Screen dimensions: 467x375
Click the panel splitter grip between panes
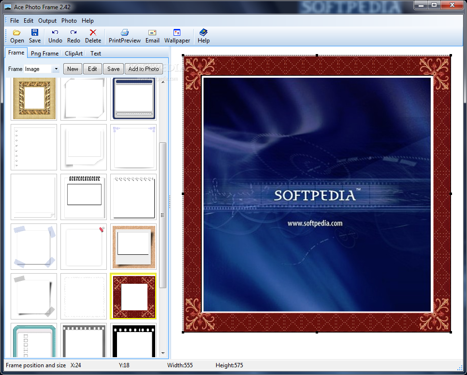(x=170, y=201)
